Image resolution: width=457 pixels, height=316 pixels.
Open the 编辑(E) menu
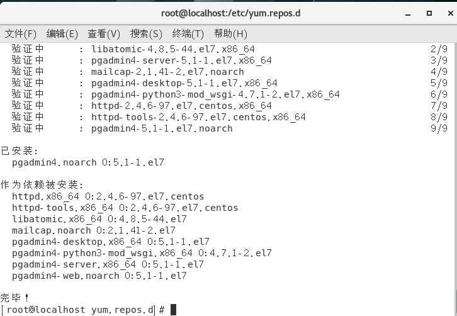pyautogui.click(x=62, y=34)
